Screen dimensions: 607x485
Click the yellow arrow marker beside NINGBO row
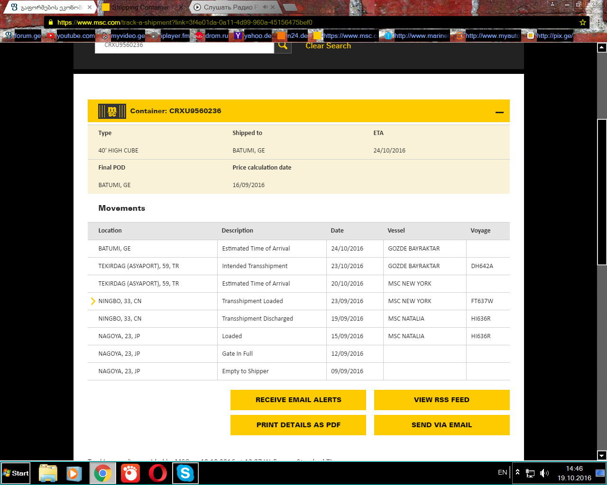(93, 301)
